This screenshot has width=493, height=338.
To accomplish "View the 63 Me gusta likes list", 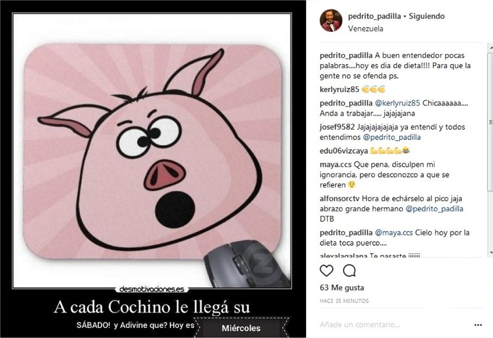I will point(342,287).
